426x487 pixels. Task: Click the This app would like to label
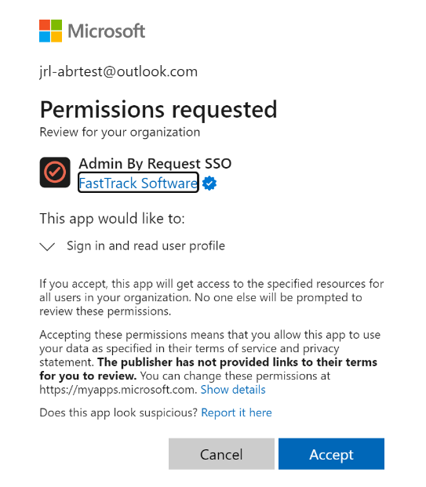click(x=112, y=219)
